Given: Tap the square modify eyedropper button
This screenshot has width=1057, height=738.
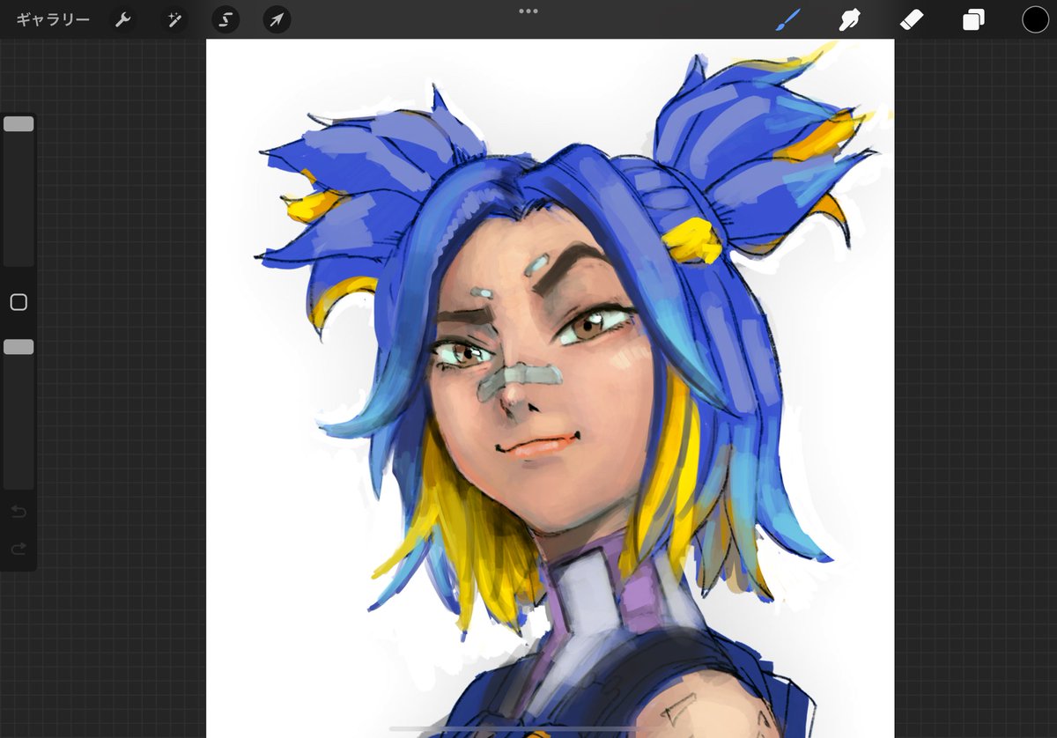Looking at the screenshot, I should 18,303.
